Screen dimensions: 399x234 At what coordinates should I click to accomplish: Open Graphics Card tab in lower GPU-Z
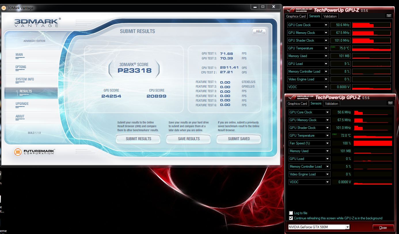tap(297, 104)
